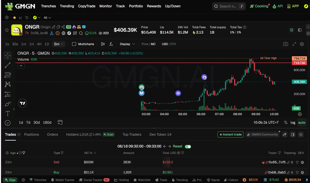The width and height of the screenshot is (310, 183).
Task: Collapse the volume indicator legend
Action: [x=21, y=66]
